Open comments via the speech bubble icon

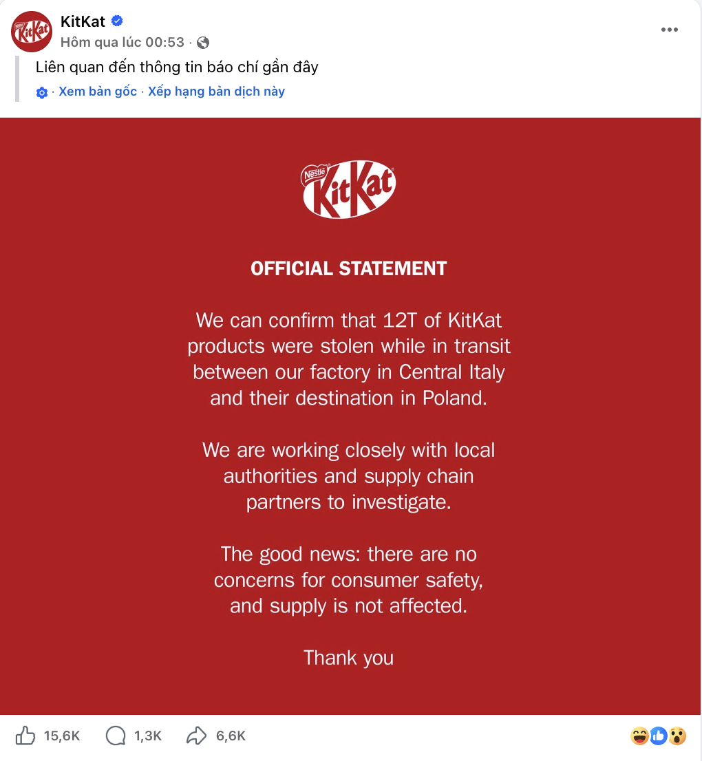pyautogui.click(x=115, y=736)
